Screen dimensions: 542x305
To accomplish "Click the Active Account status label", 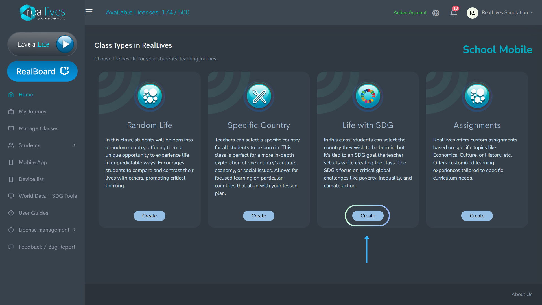I will [410, 12].
